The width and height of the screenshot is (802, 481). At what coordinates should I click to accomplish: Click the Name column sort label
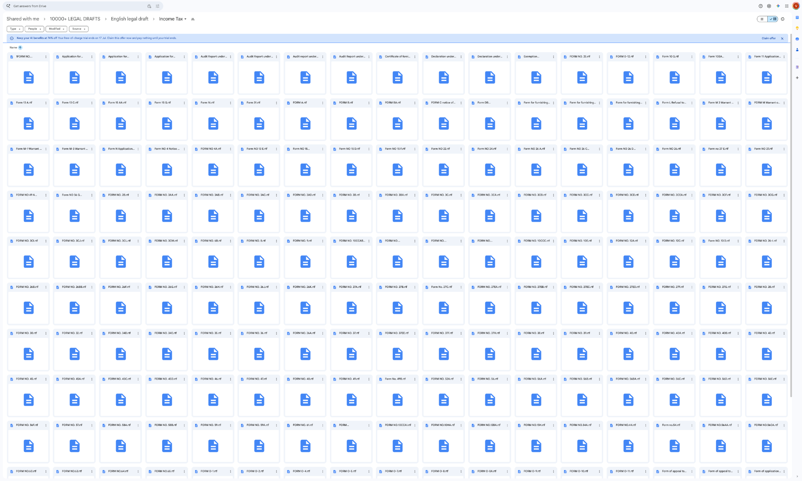[x=13, y=48]
